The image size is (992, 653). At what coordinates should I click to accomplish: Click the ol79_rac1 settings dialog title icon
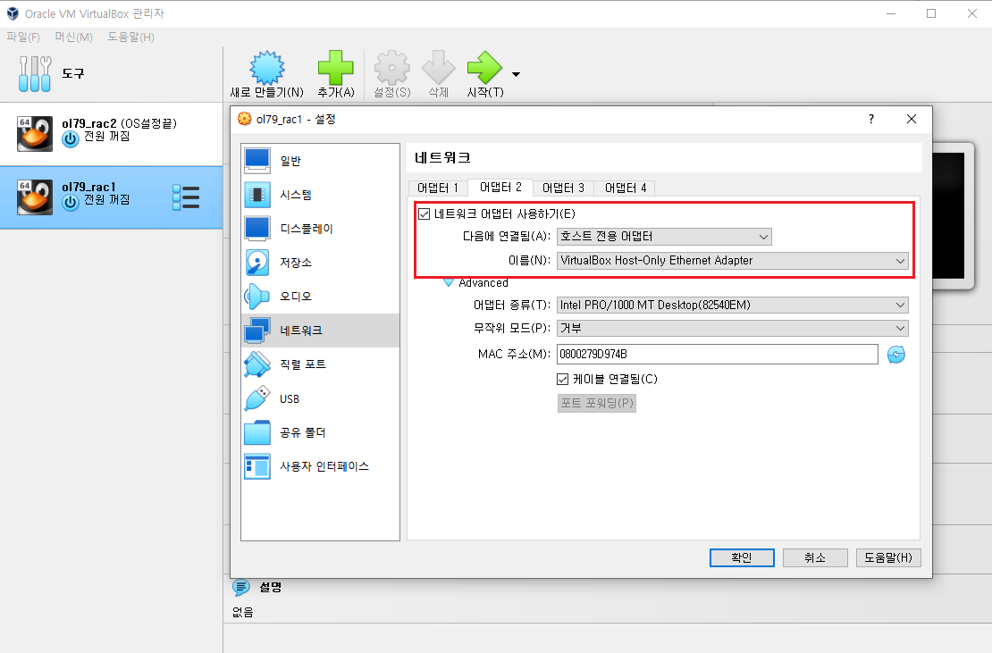244,119
